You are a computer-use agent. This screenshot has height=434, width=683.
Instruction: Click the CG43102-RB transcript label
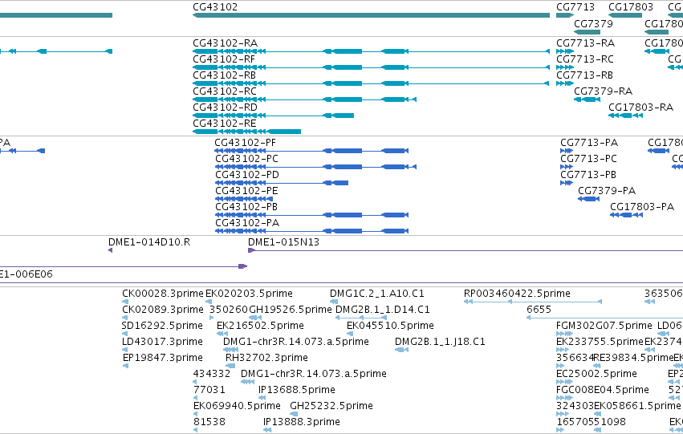[225, 75]
